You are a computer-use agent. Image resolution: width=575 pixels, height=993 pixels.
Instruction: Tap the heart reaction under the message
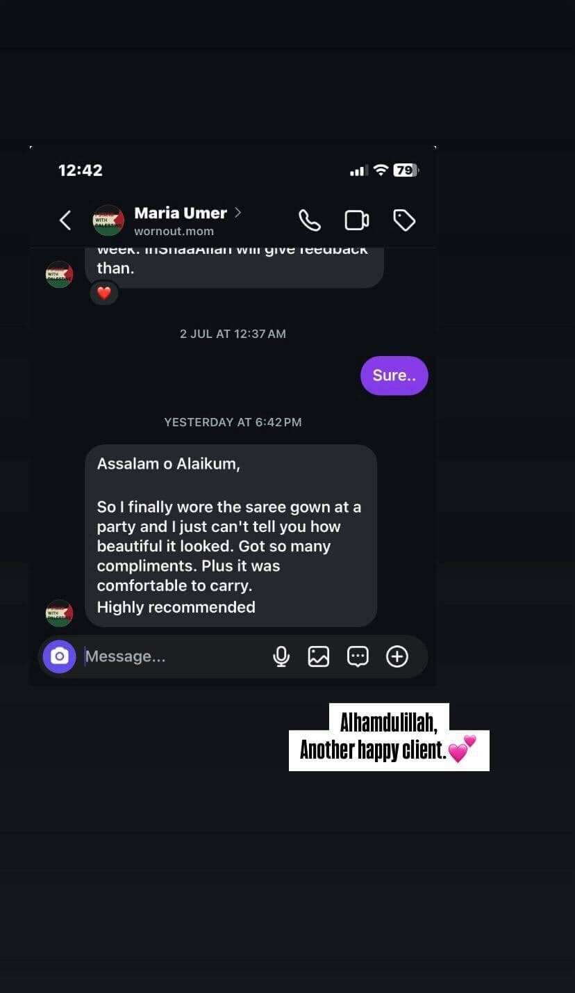[104, 293]
